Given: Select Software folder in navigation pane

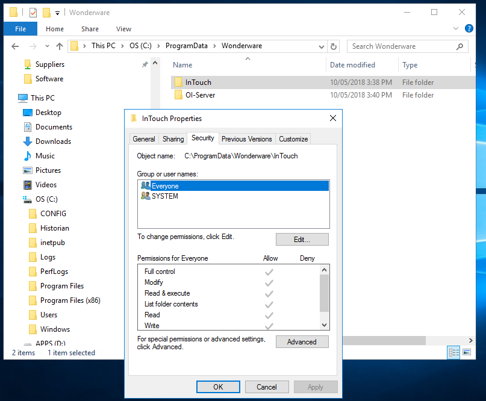Looking at the screenshot, I should coord(49,79).
